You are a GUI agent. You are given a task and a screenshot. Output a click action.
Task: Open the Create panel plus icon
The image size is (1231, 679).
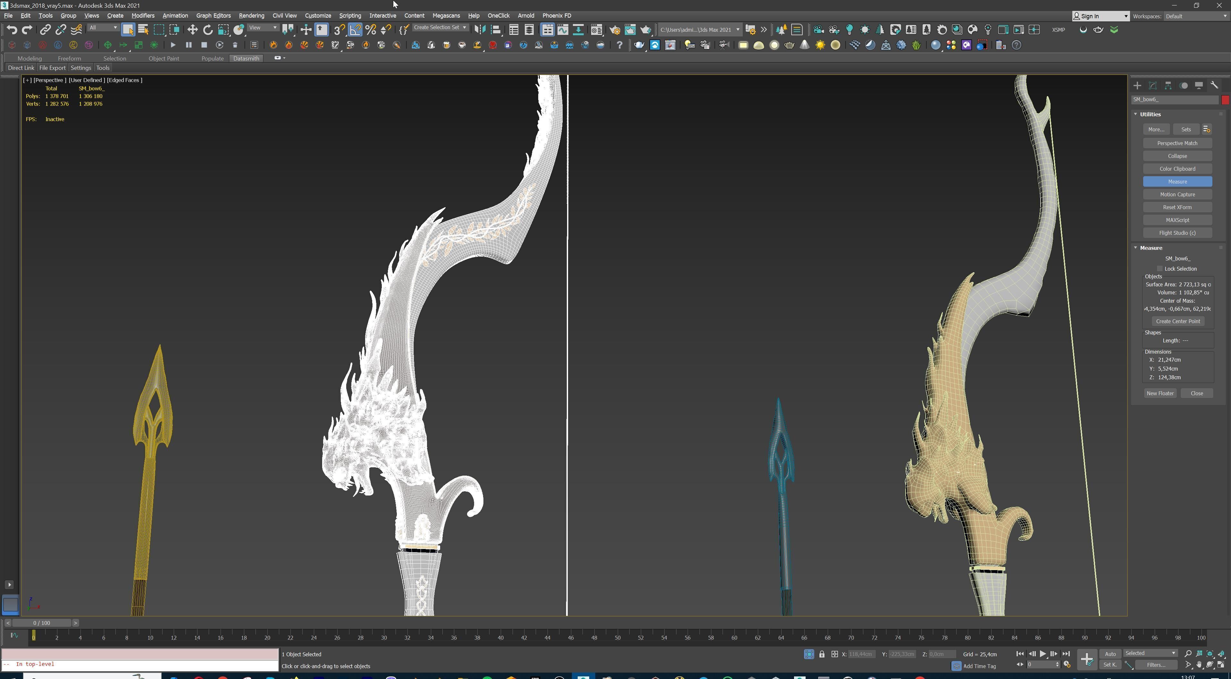click(x=1137, y=86)
